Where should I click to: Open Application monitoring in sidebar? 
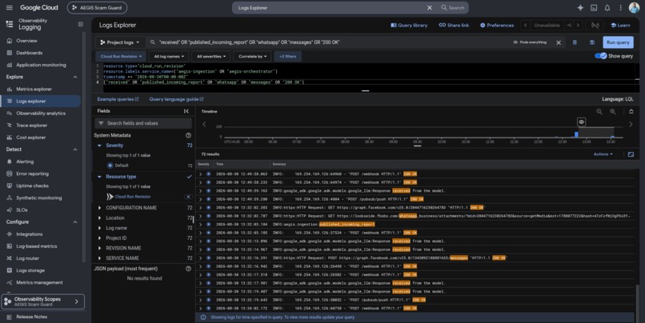tap(41, 65)
